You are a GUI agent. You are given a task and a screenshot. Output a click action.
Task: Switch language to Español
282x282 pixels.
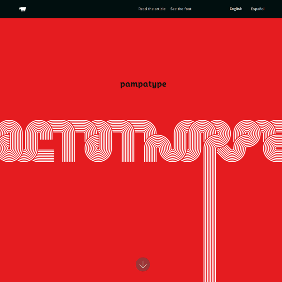point(258,9)
